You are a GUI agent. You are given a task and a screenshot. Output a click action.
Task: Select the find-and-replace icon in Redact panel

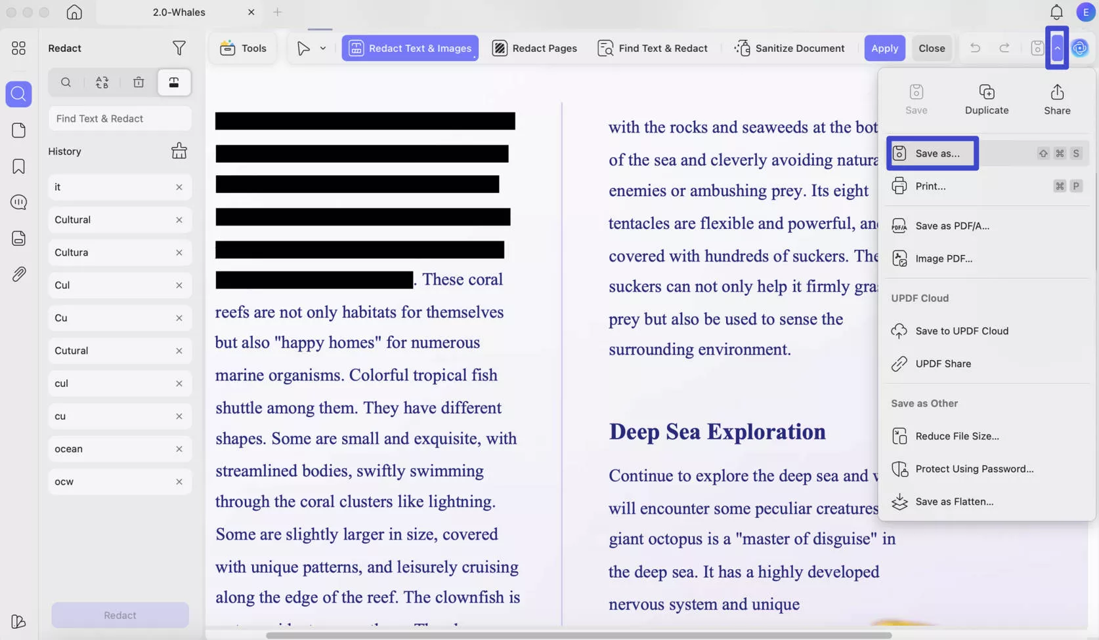tap(102, 83)
